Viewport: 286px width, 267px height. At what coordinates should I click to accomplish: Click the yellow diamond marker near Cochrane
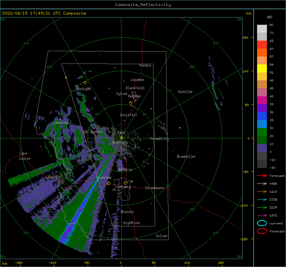coord(109,183)
